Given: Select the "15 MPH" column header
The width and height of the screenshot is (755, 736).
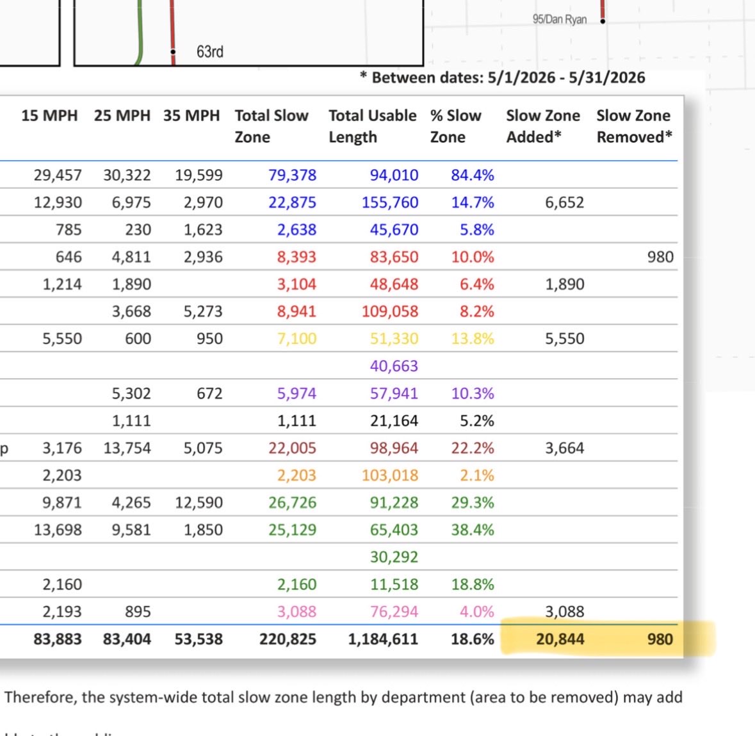Looking at the screenshot, I should [x=49, y=115].
